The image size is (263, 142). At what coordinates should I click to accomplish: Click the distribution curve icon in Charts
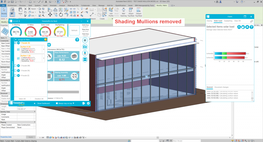click(x=239, y=27)
